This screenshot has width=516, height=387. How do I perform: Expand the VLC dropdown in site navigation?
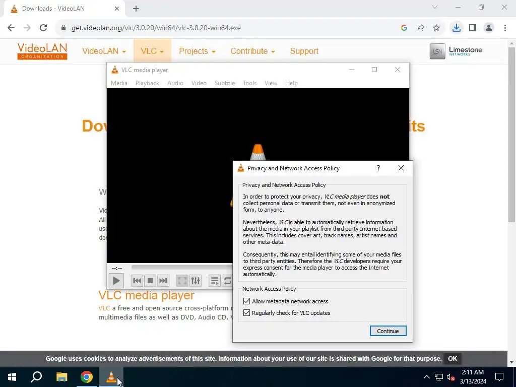pos(152,51)
